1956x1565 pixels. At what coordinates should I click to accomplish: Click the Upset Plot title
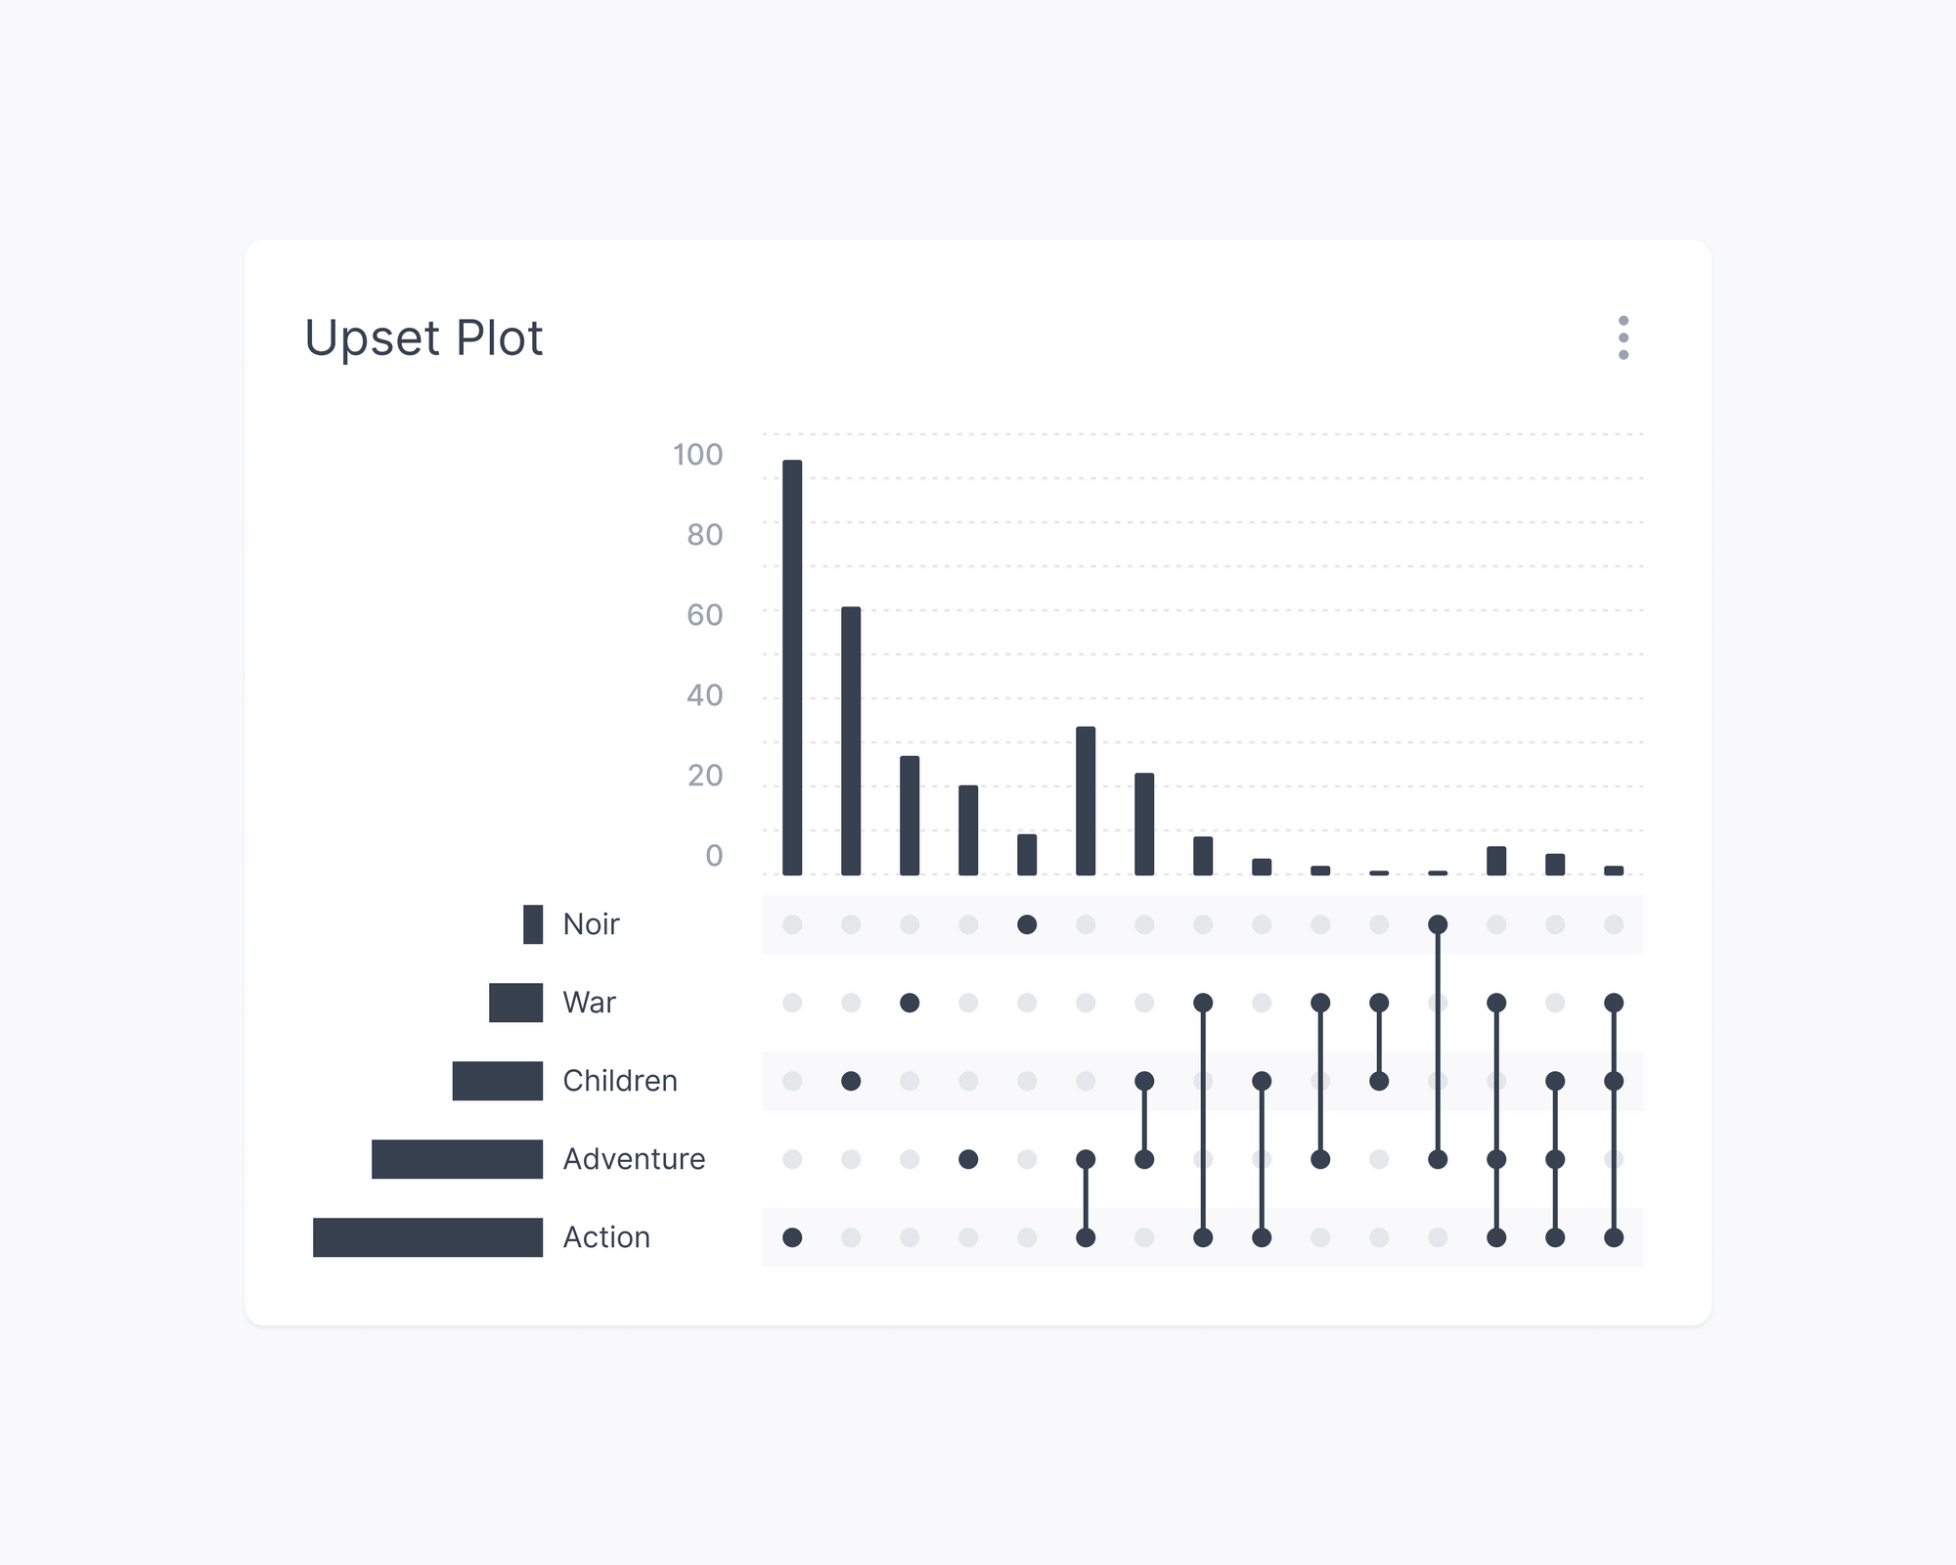(424, 338)
